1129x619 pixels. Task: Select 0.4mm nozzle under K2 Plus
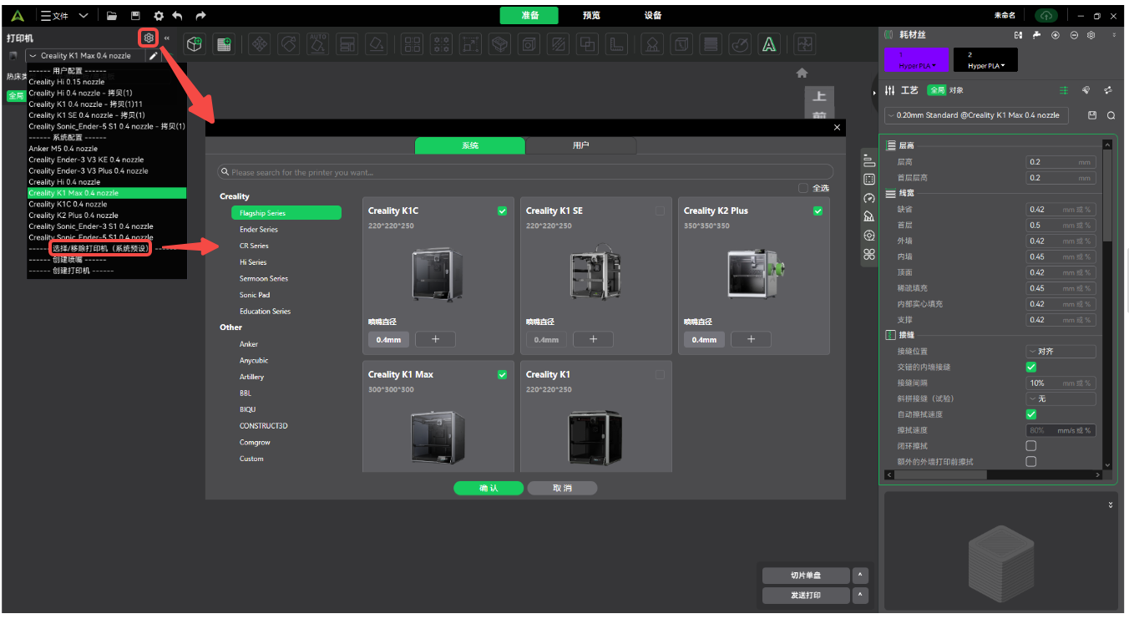tap(704, 339)
